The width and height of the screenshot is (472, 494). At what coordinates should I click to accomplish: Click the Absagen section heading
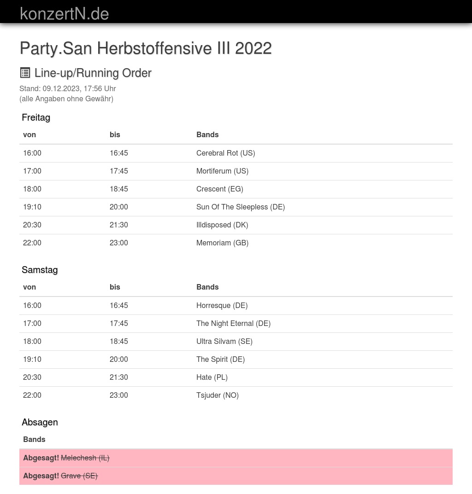coord(40,422)
